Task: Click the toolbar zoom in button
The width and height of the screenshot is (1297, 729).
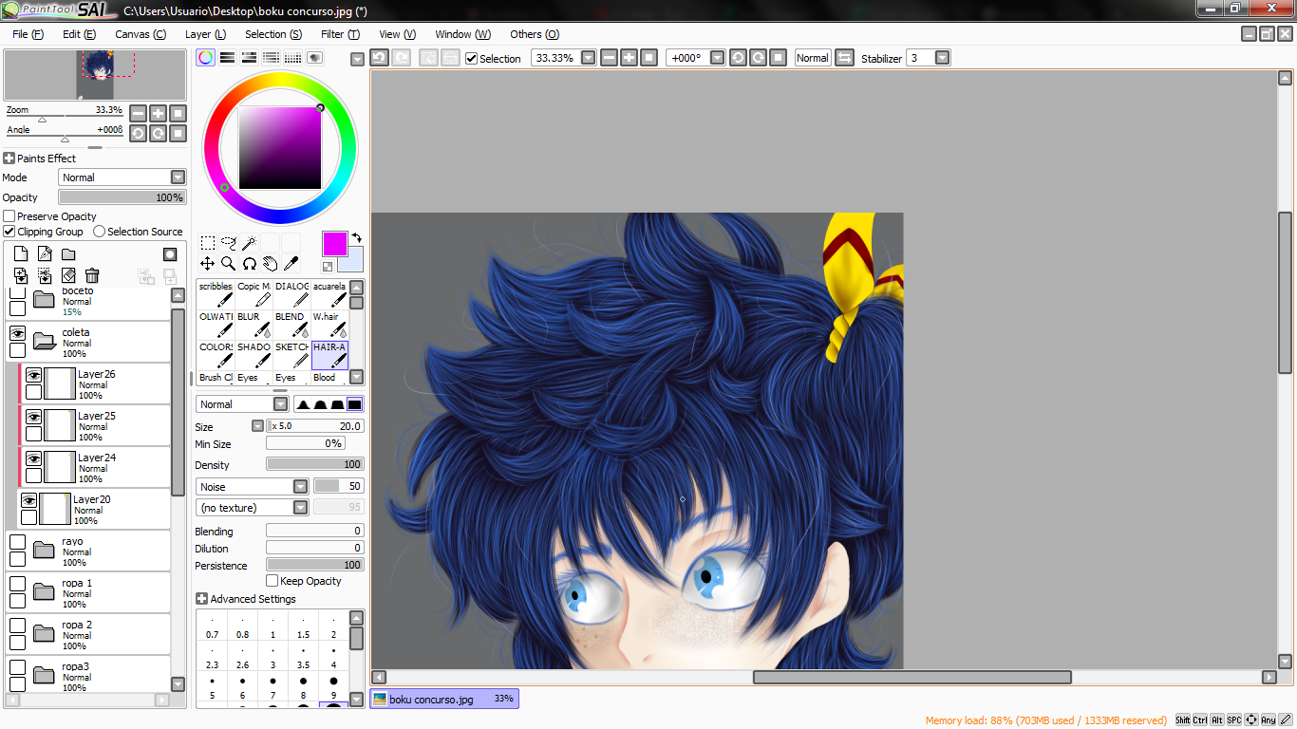Action: pos(629,58)
